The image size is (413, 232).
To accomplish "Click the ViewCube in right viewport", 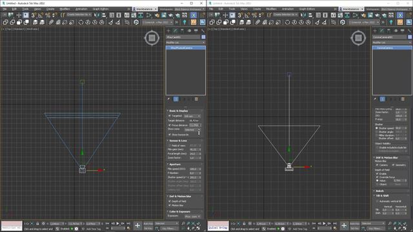I will coord(358,38).
